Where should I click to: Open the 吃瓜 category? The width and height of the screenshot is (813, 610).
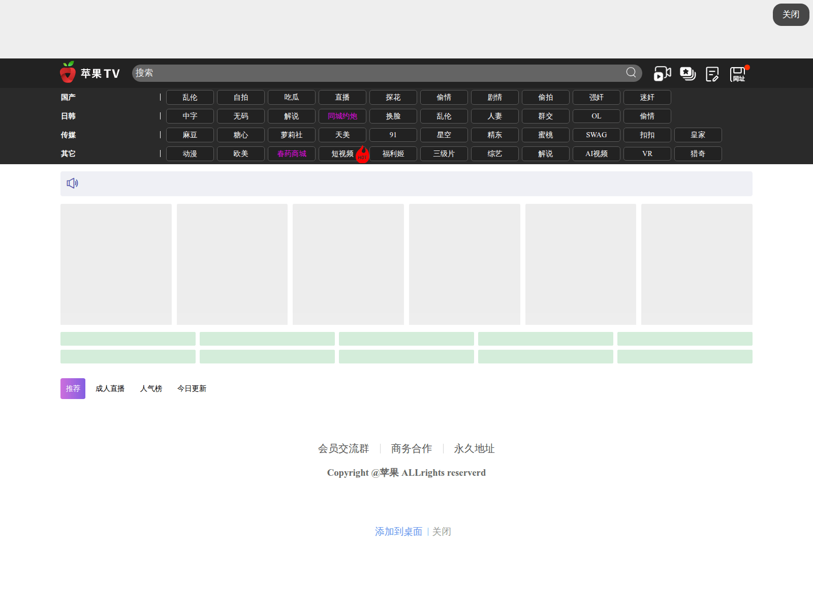[x=292, y=97]
